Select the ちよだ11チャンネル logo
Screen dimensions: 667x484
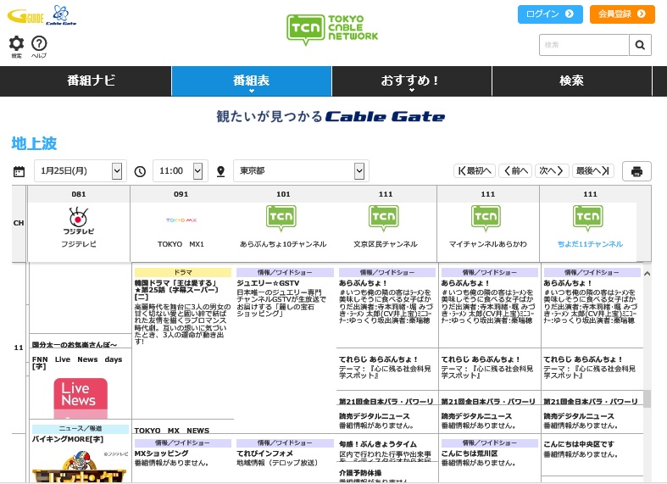[588, 218]
